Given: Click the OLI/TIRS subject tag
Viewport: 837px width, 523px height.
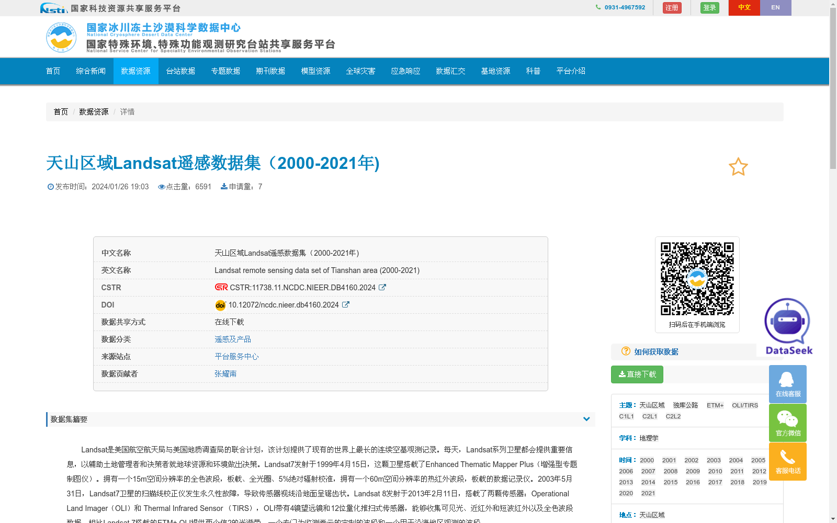Looking at the screenshot, I should (745, 405).
